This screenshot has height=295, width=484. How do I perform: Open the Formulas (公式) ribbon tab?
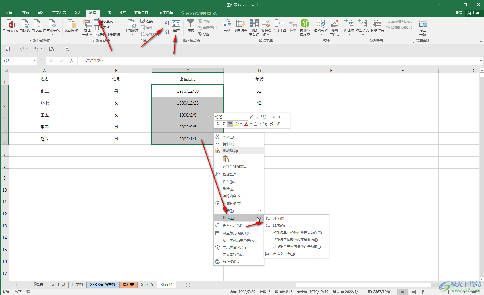coord(78,13)
